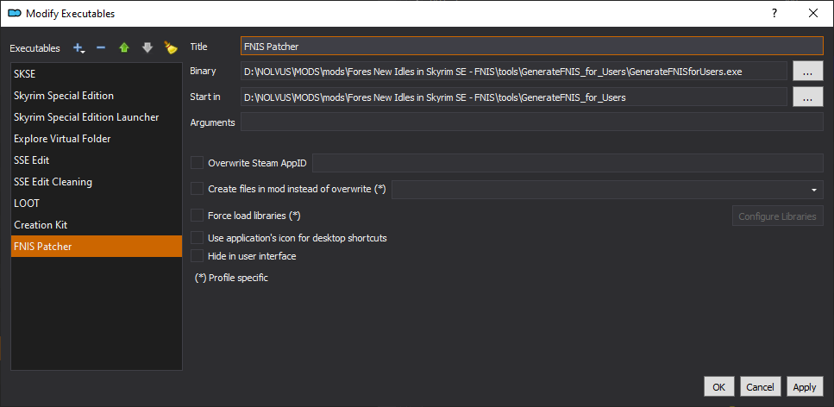Browse for Binary file with ellipsis button
The image size is (834, 407).
[x=808, y=72]
